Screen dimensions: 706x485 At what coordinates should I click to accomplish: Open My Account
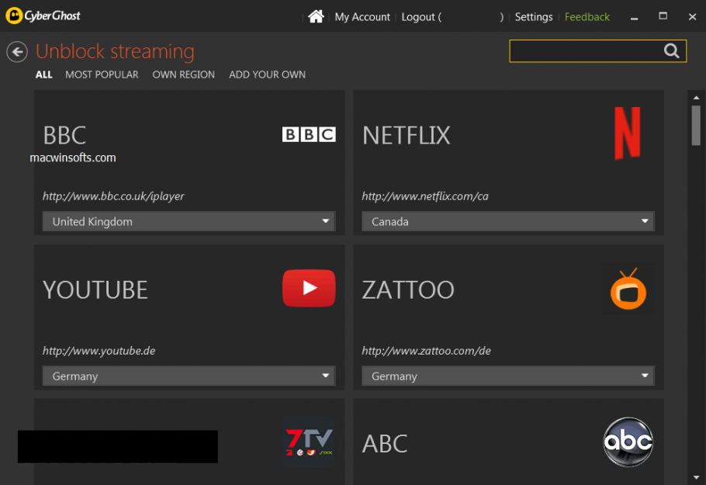pyautogui.click(x=362, y=17)
